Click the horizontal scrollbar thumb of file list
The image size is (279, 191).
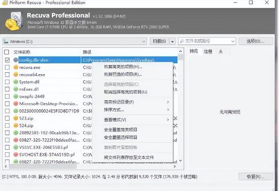coord(43,166)
